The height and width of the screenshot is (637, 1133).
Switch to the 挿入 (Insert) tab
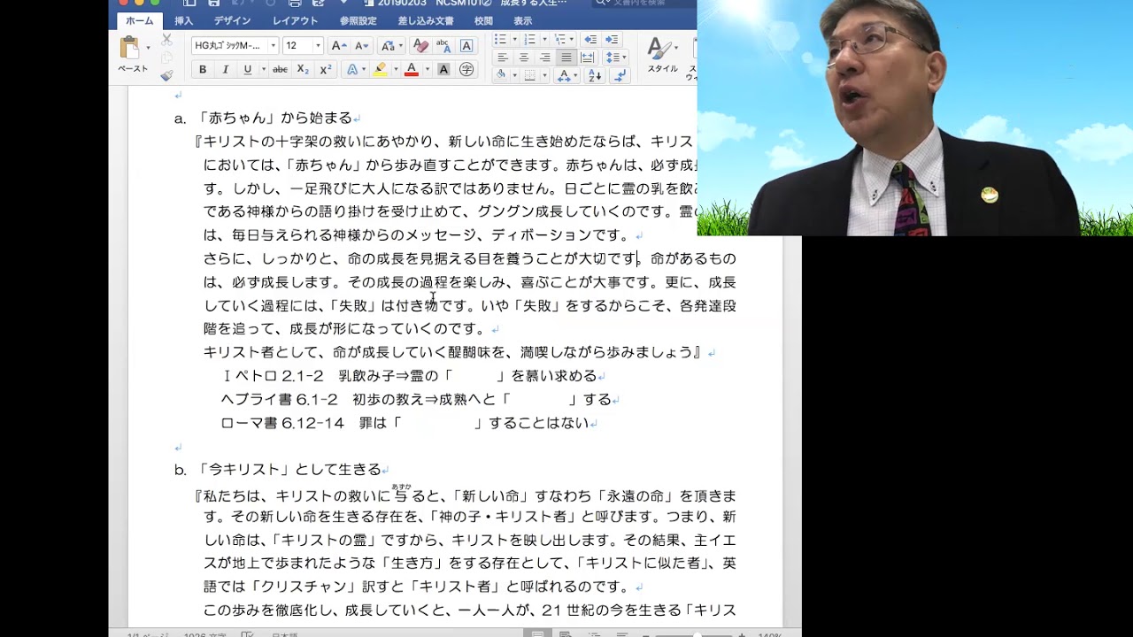(x=183, y=20)
